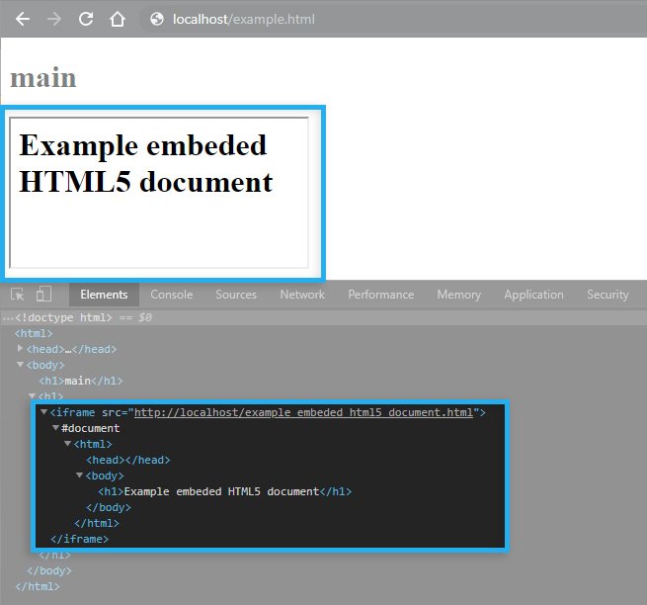Select the closing </html> row inside iframe
The height and width of the screenshot is (605, 647).
pyautogui.click(x=97, y=523)
